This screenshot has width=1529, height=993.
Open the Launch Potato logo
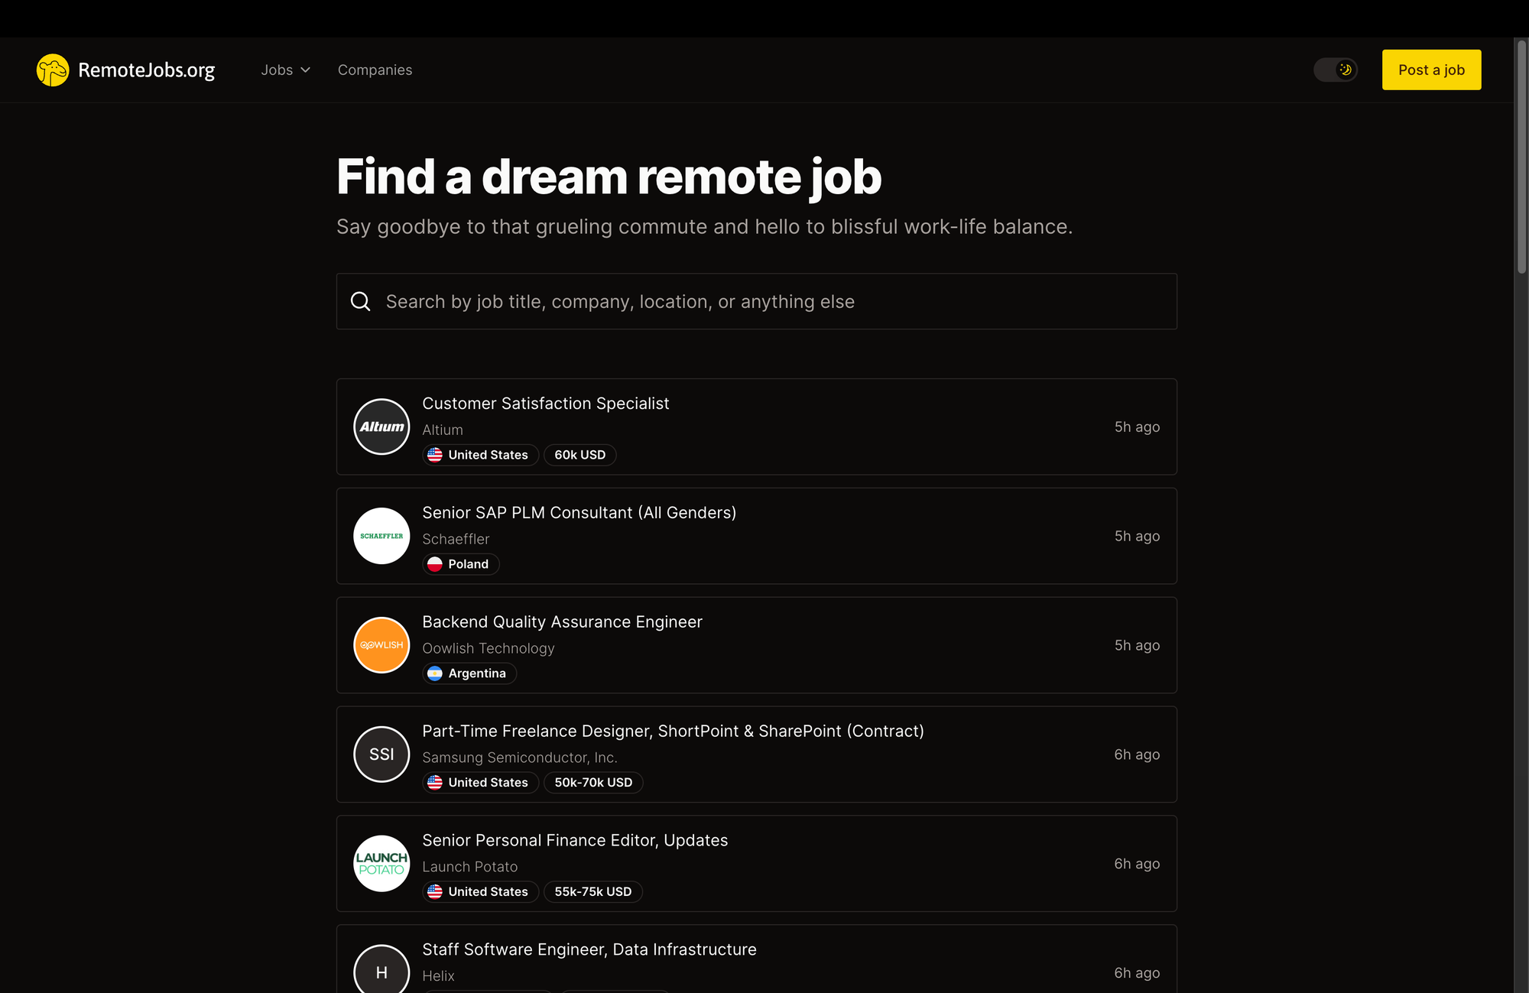pyautogui.click(x=381, y=864)
